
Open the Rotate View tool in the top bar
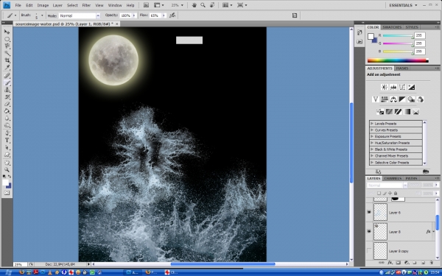click(212, 5)
